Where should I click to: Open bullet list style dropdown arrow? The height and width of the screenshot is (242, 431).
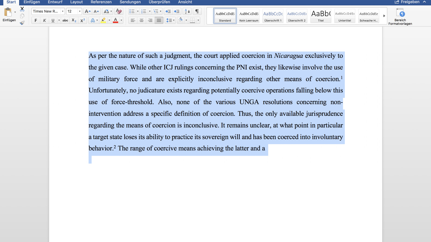click(138, 11)
